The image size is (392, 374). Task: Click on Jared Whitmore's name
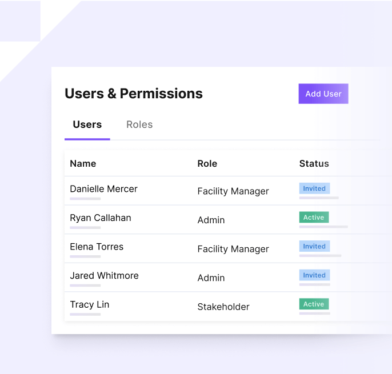click(x=104, y=275)
